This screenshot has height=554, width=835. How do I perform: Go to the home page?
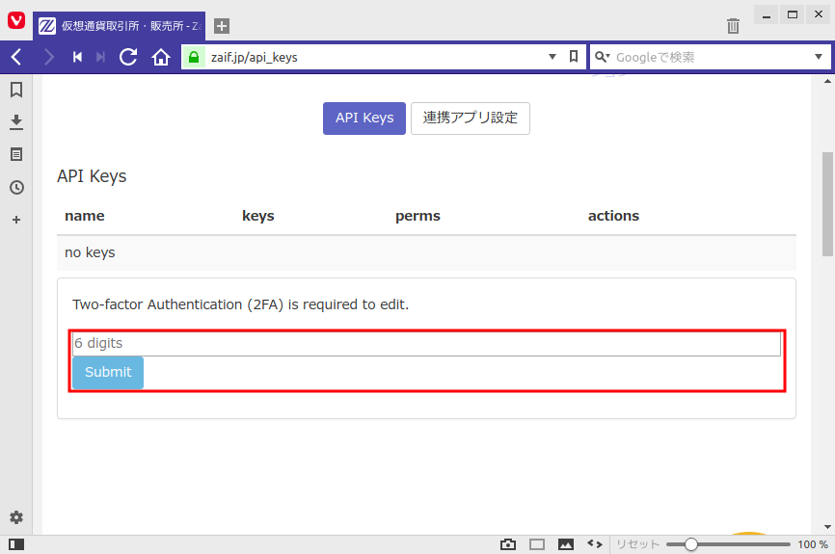(161, 57)
